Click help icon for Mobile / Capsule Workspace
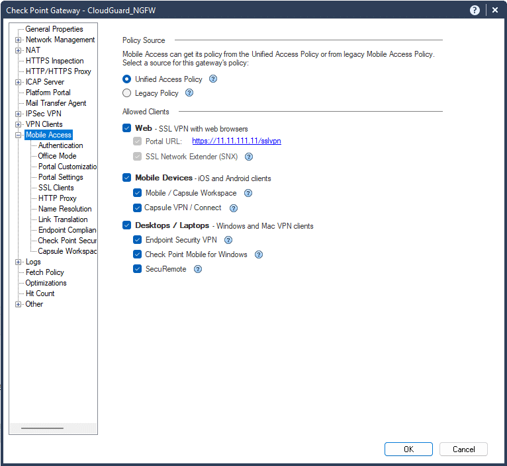 [x=248, y=193]
